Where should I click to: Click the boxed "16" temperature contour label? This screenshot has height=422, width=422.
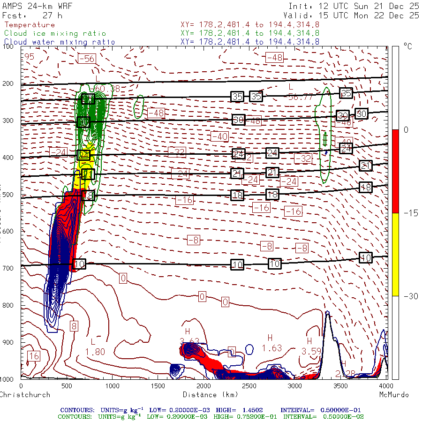coord(34,356)
